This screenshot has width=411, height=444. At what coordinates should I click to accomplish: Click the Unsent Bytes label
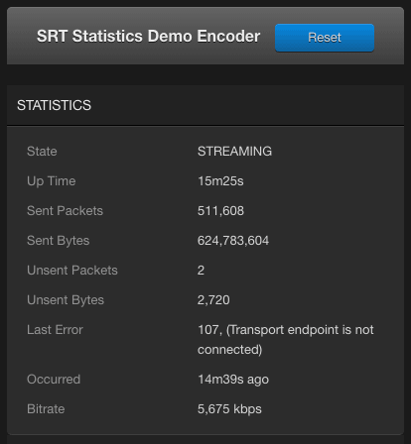[x=66, y=300]
